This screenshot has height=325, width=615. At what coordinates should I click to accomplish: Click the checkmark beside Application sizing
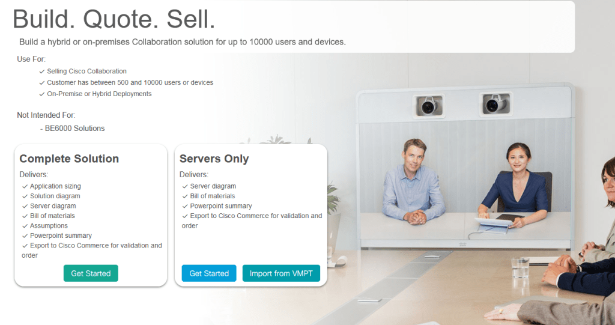25,186
